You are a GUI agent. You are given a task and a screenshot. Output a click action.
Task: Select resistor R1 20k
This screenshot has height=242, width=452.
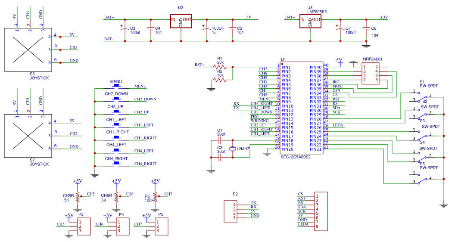[x=220, y=67]
